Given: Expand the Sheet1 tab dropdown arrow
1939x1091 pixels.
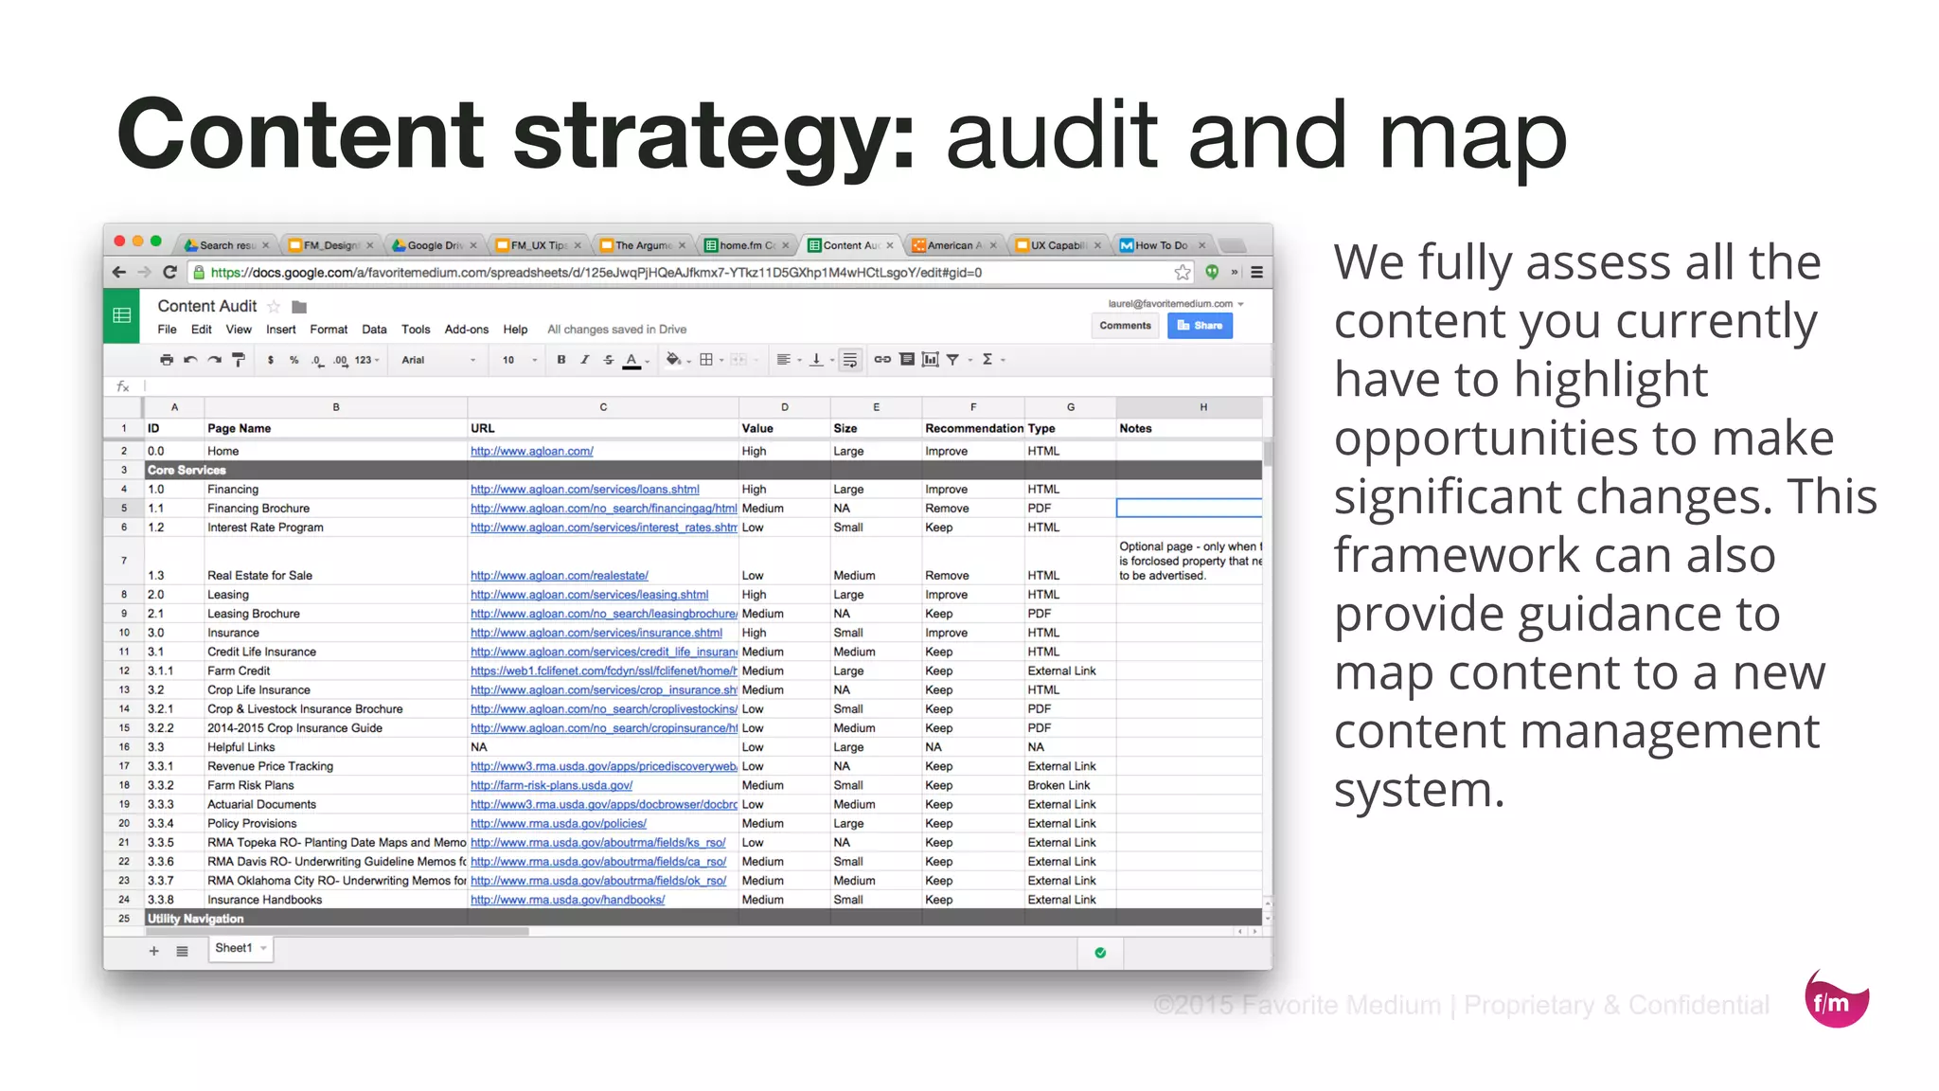Looking at the screenshot, I should (263, 948).
